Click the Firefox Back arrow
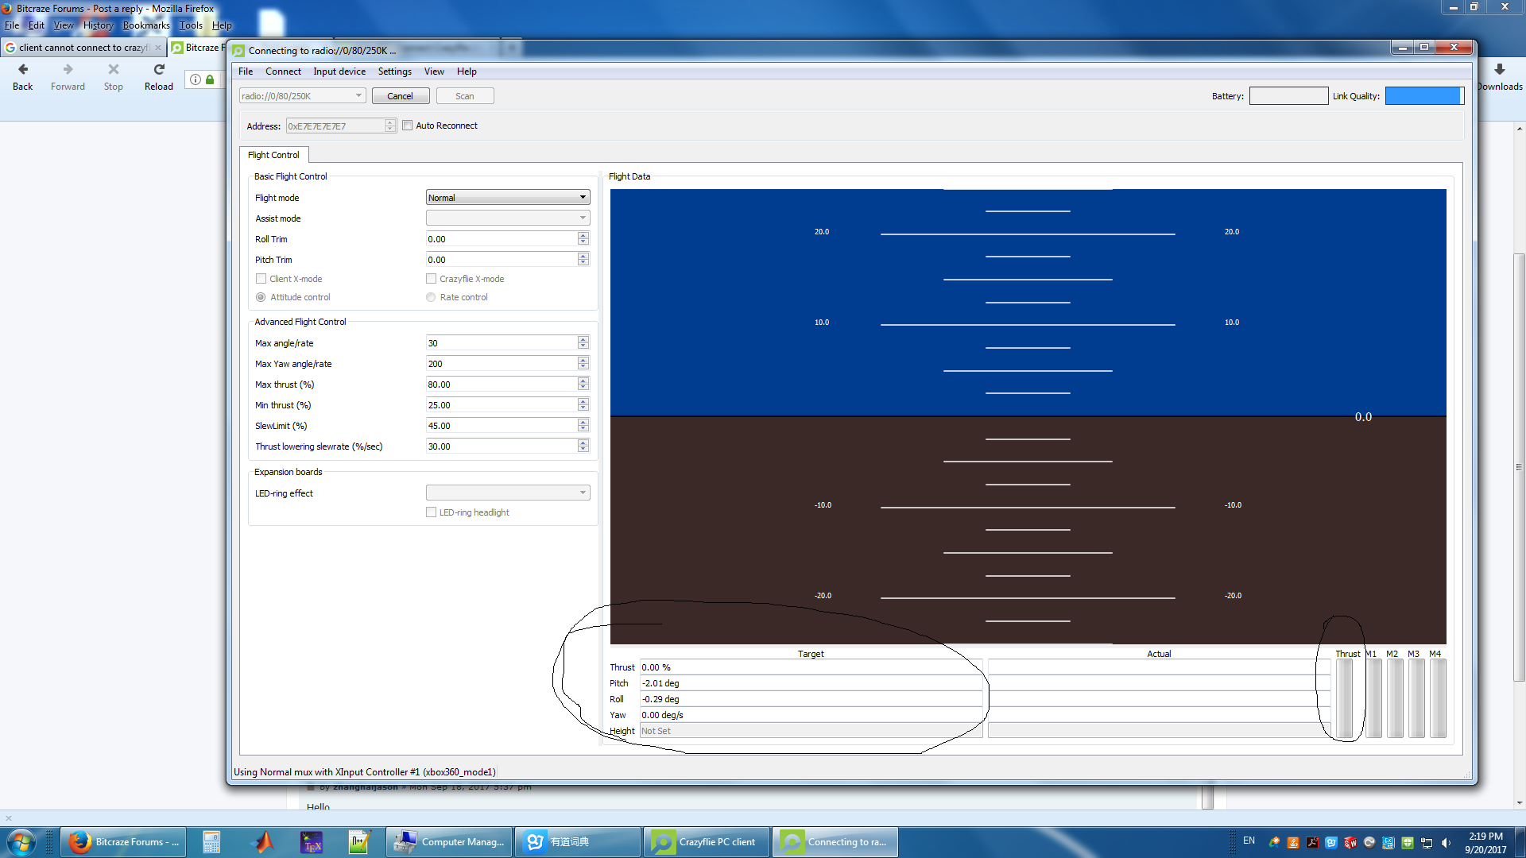 click(x=23, y=70)
